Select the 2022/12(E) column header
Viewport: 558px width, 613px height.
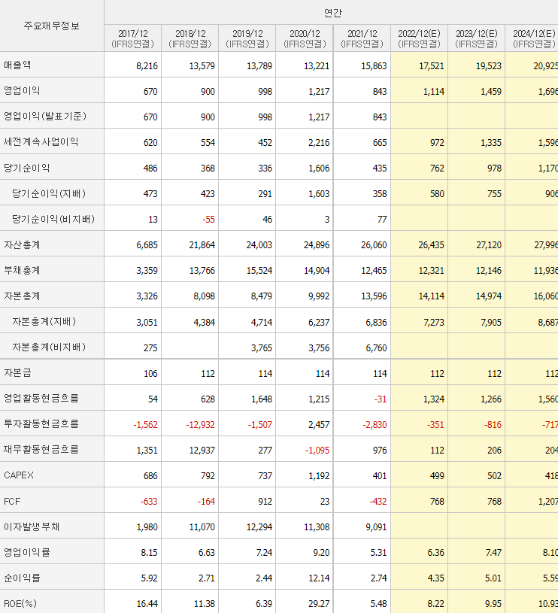(420, 38)
